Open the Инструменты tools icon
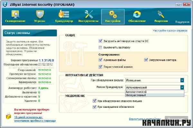This screenshot has width=193, height=128. [x=89, y=14]
